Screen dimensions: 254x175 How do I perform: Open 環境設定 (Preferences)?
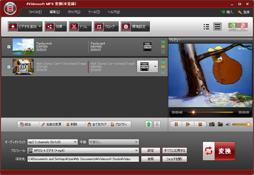(135, 27)
